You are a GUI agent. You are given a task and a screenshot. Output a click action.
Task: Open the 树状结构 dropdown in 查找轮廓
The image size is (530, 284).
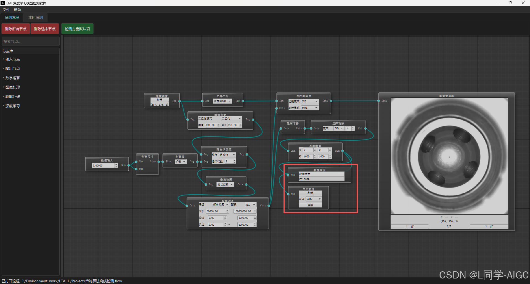point(225,185)
